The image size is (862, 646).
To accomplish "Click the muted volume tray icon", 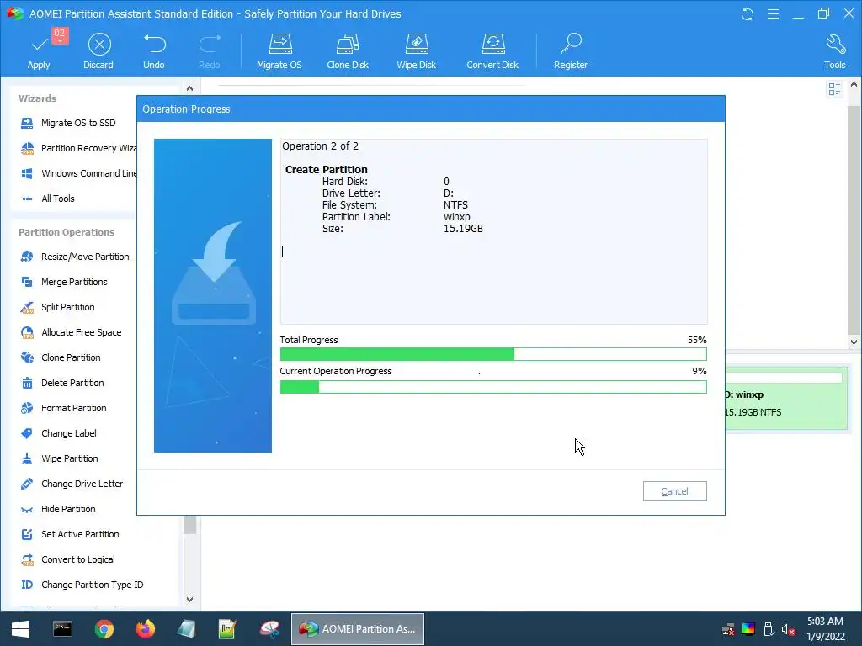I will [x=788, y=629].
